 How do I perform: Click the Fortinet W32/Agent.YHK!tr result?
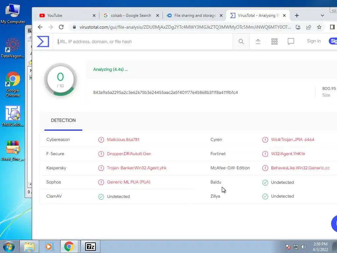tap(288, 154)
